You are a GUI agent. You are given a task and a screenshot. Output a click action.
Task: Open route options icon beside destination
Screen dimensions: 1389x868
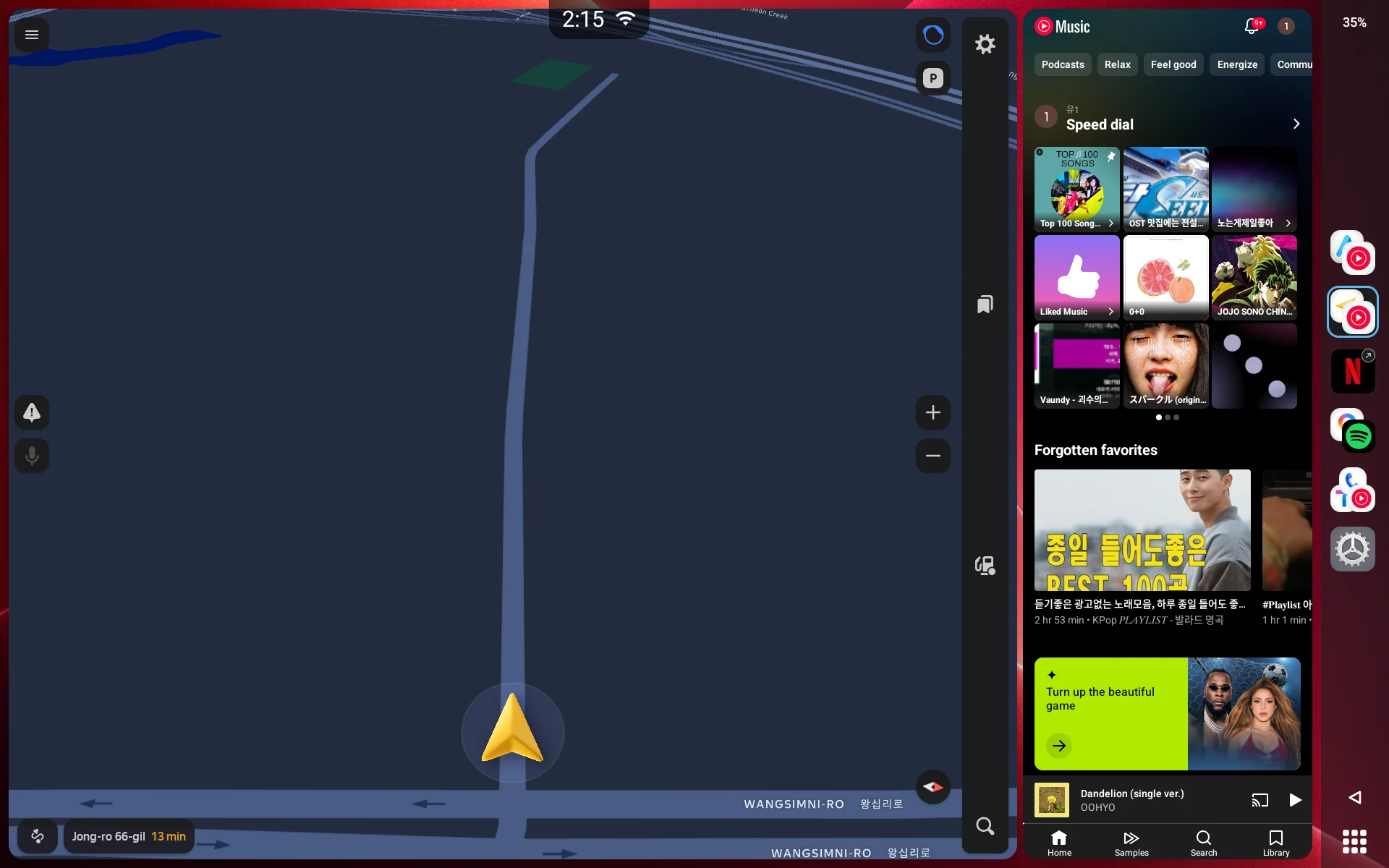coord(38,836)
